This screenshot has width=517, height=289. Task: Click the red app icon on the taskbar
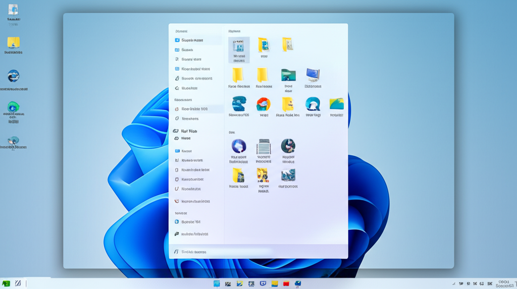click(x=286, y=284)
